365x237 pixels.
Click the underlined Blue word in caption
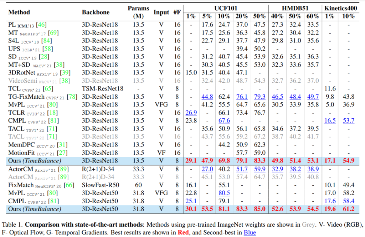250,233
